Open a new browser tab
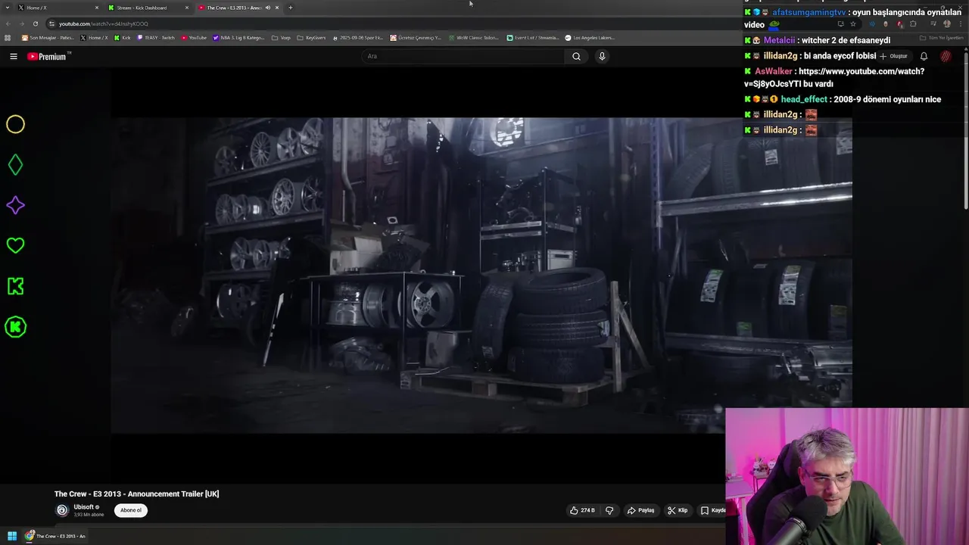This screenshot has height=545, width=969. pyautogui.click(x=291, y=8)
